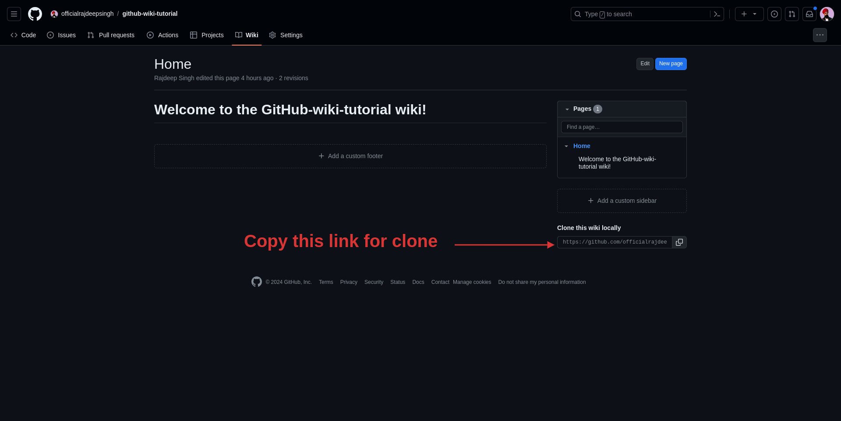Jump to Welcome heading in sidebar outline

(x=617, y=163)
